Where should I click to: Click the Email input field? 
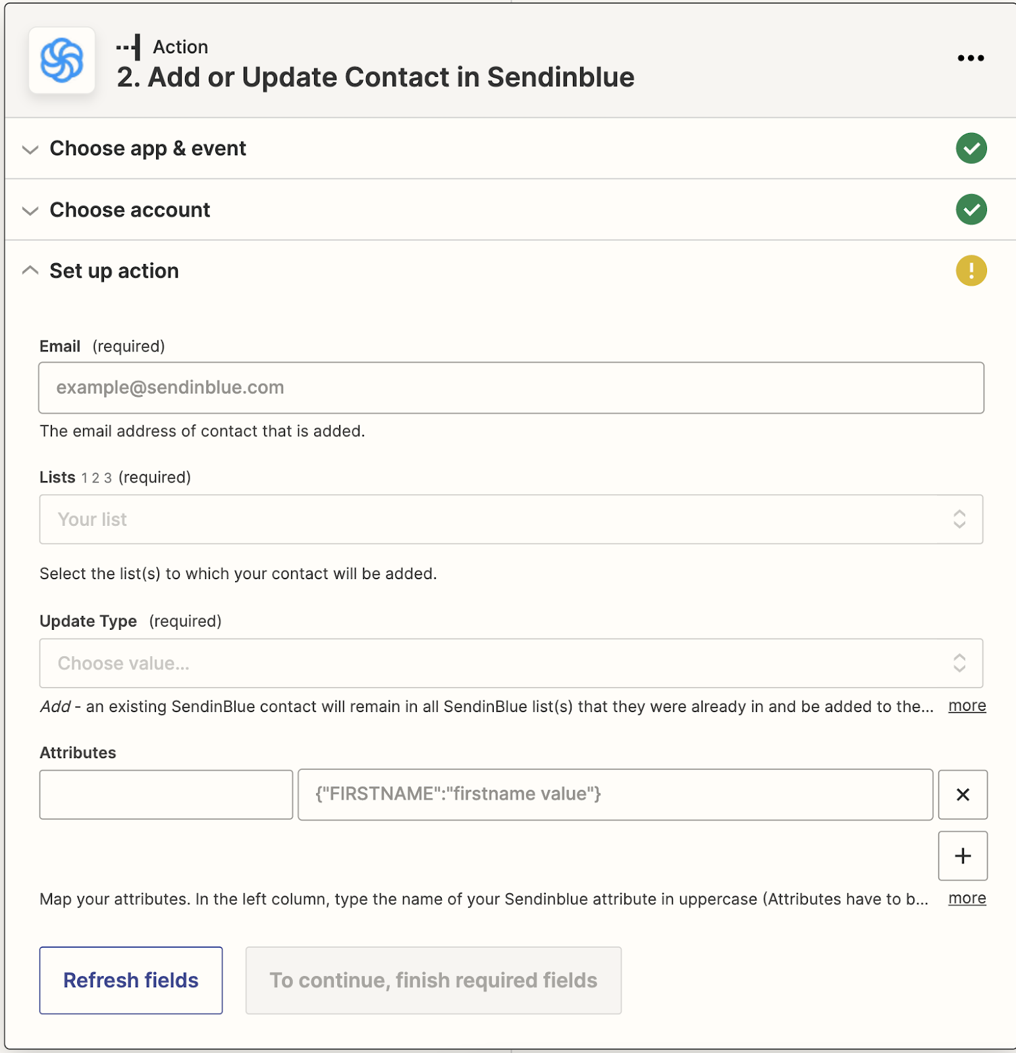coord(510,388)
